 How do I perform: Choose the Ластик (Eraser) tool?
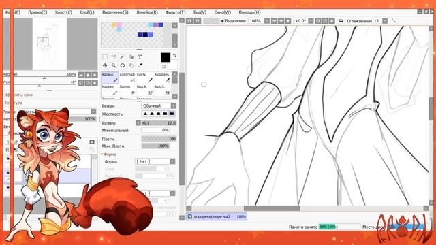(127, 90)
